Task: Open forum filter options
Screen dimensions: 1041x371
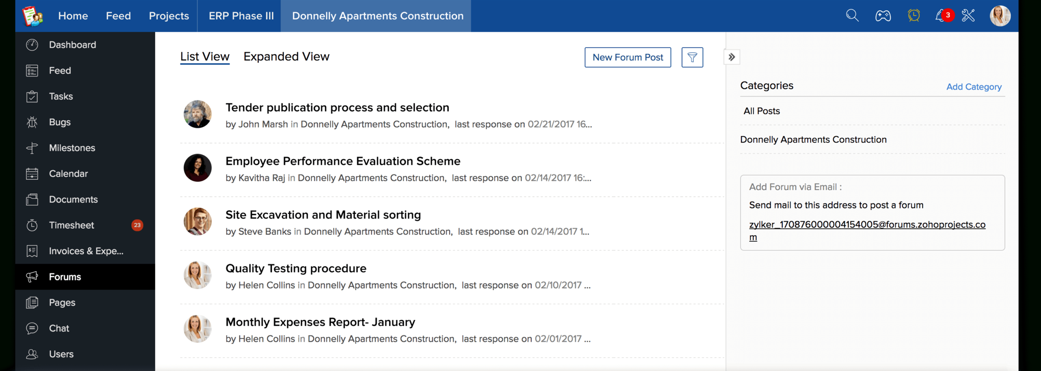Action: coord(692,57)
